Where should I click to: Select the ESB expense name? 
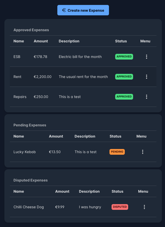click(x=17, y=57)
